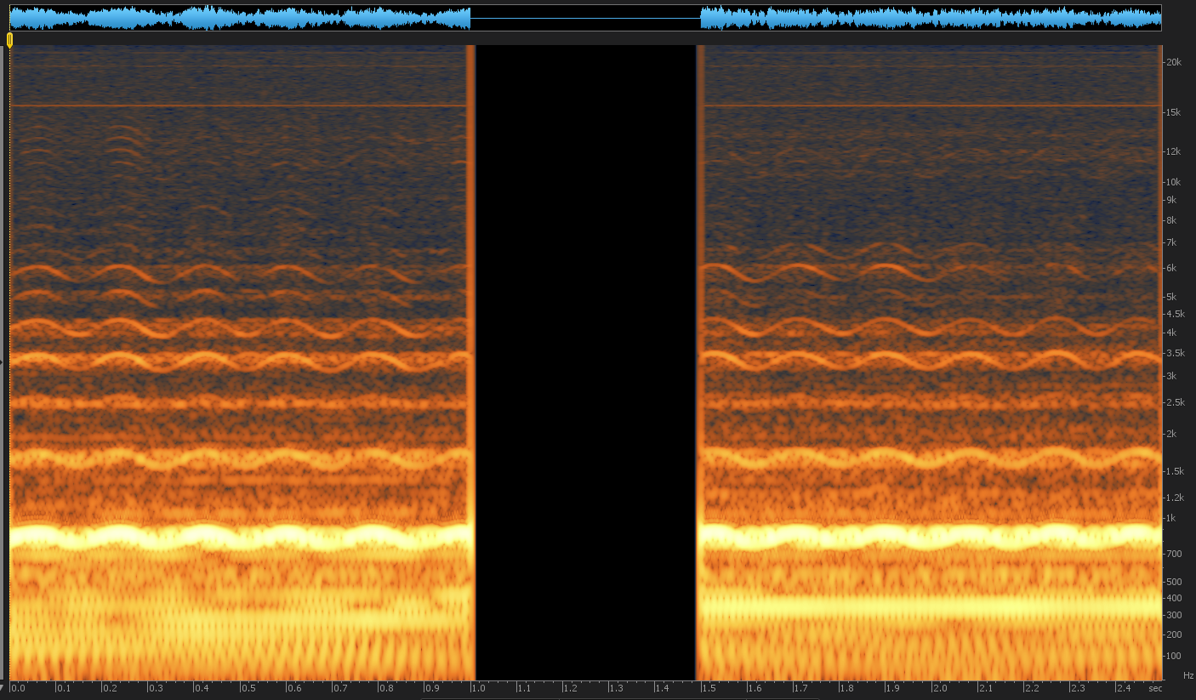This screenshot has height=700, width=1196.
Task: Click the 12k label on the frequency ruler
Action: point(1173,151)
